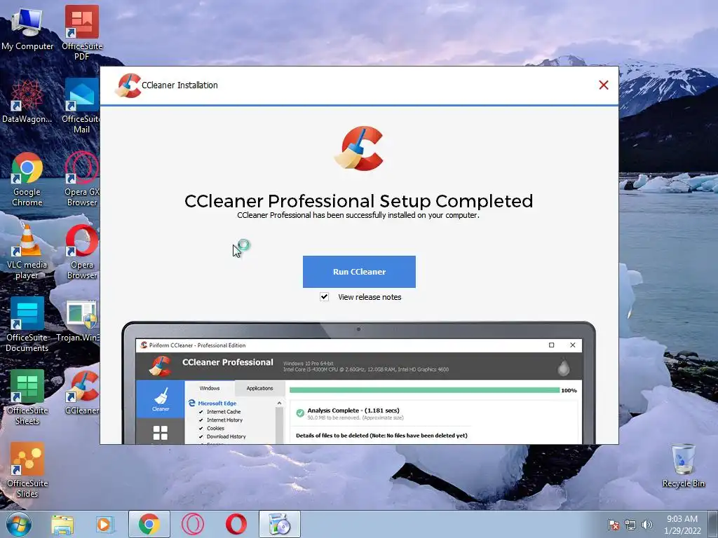Click Action Center flag tray icon
718x538 pixels.
coord(614,525)
